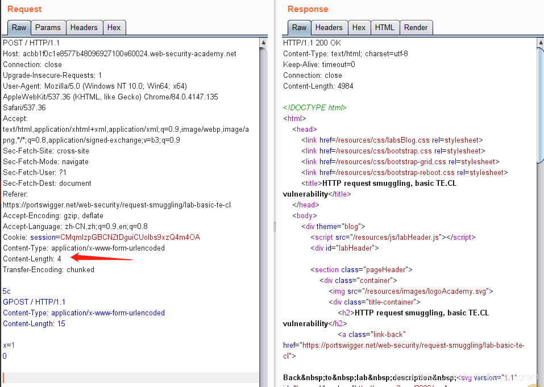Click 'Transfer-Encoding: chunked' line
The image size is (544, 387).
[x=48, y=269]
